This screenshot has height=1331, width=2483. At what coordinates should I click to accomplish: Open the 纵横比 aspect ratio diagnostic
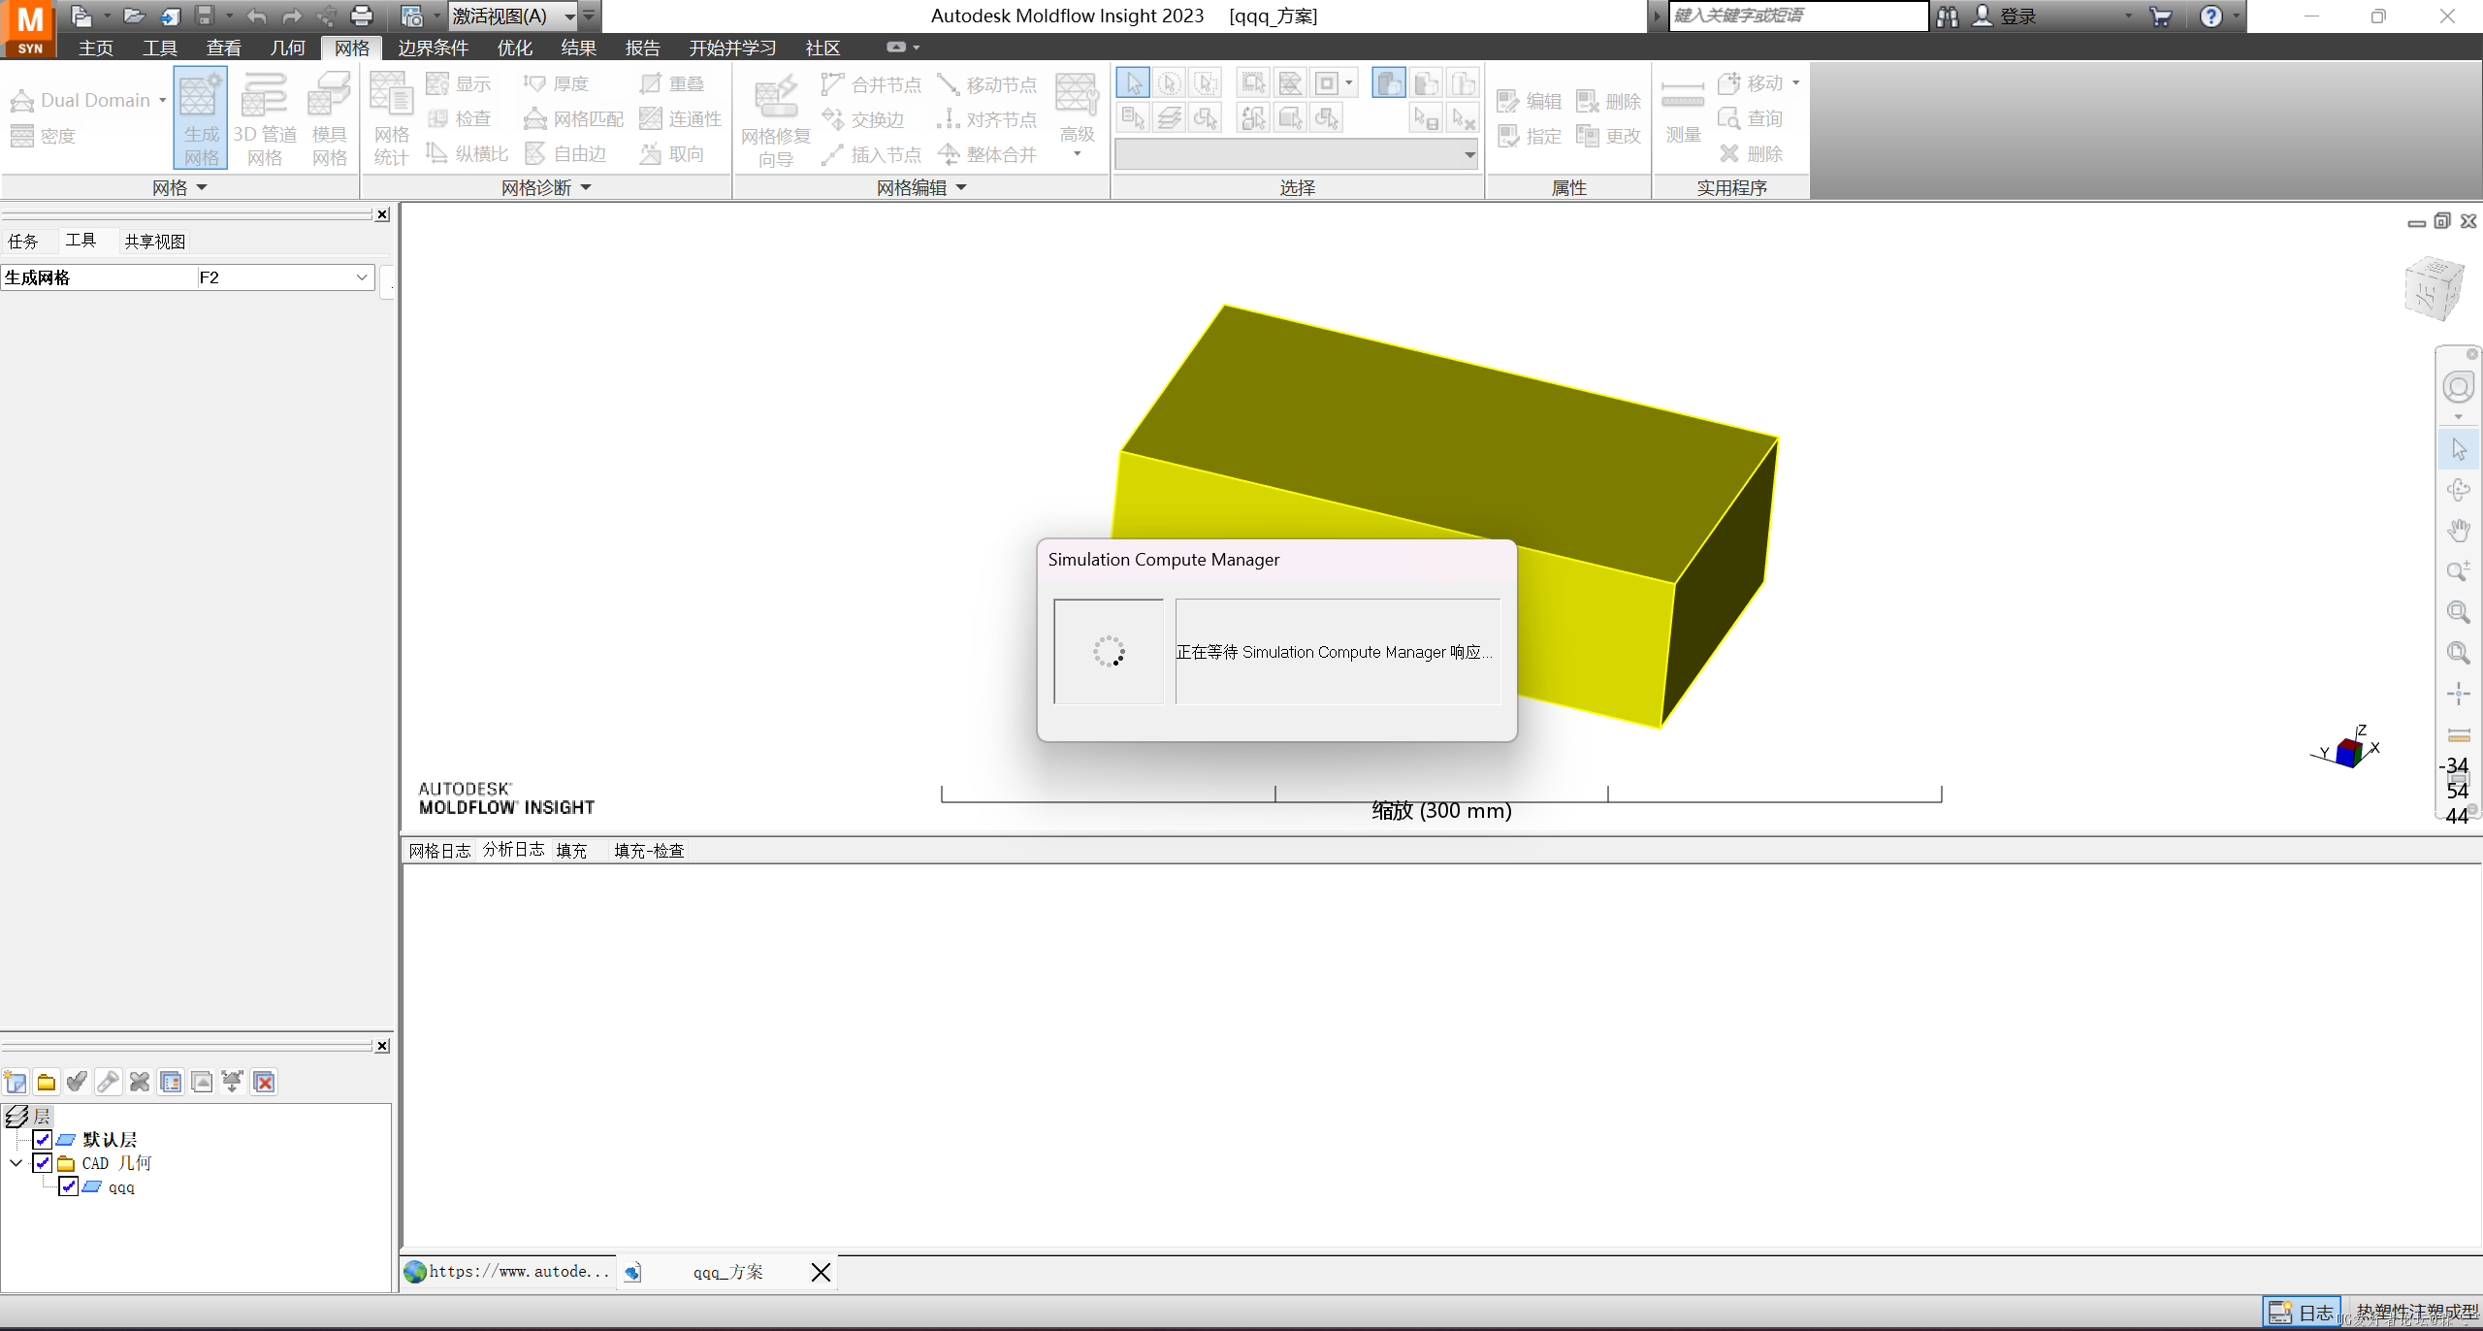tap(467, 153)
